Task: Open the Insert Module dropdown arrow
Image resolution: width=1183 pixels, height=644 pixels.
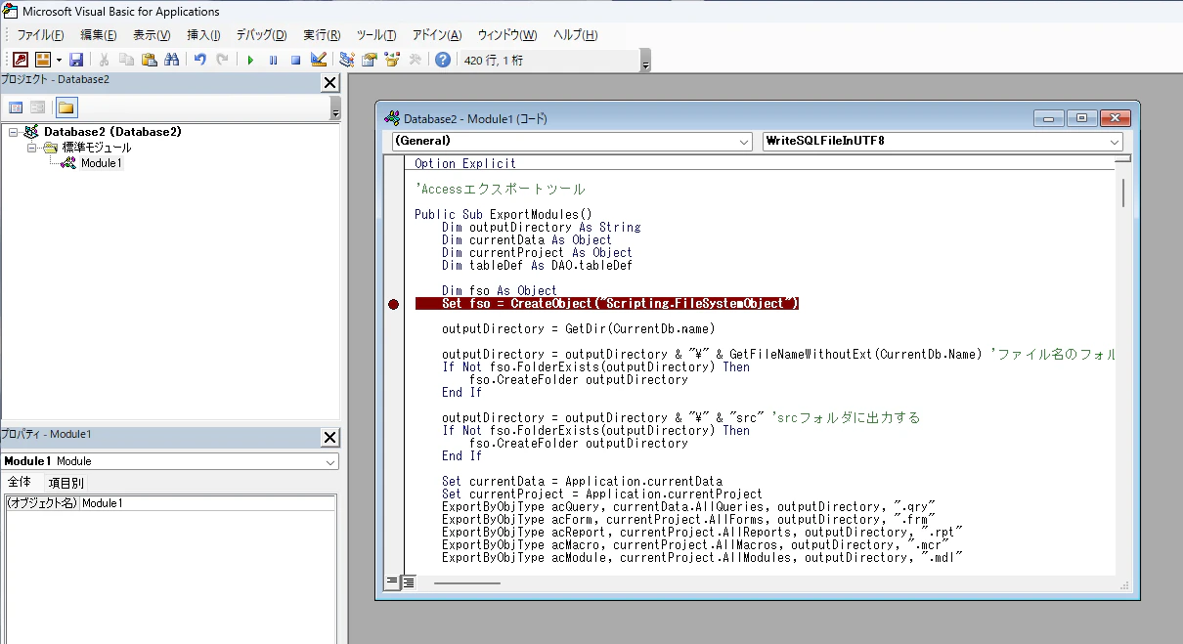Action: (x=58, y=60)
